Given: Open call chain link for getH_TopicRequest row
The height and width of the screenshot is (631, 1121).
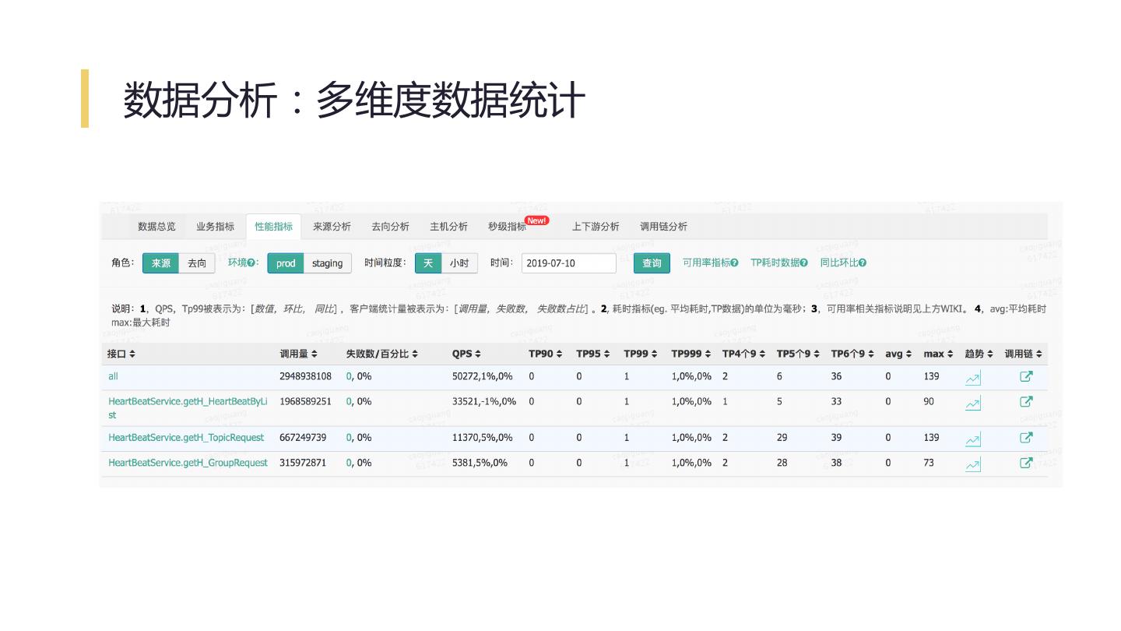Looking at the screenshot, I should coord(1026,438).
